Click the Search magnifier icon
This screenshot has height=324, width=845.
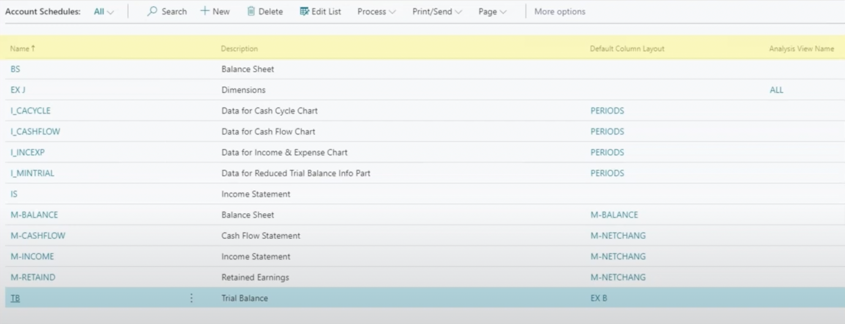click(x=152, y=11)
